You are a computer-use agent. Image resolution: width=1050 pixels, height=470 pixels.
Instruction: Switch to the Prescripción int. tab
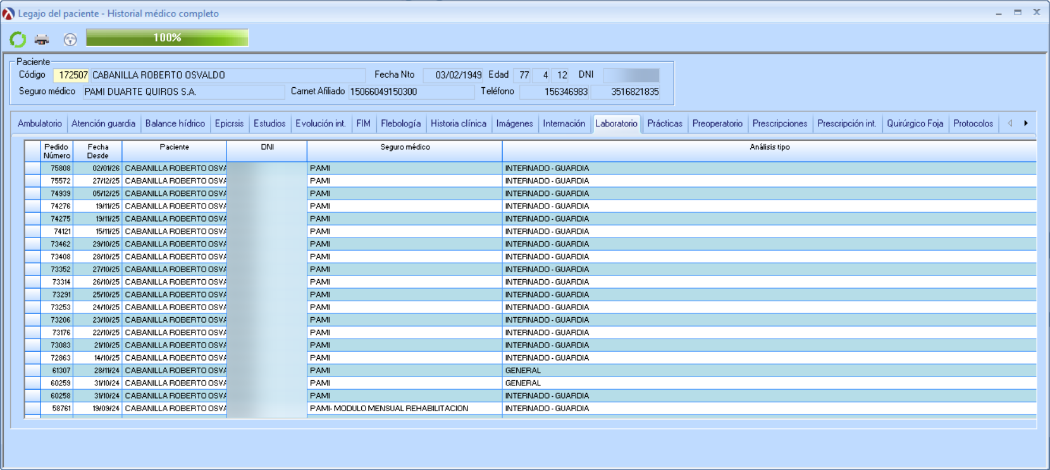point(847,124)
